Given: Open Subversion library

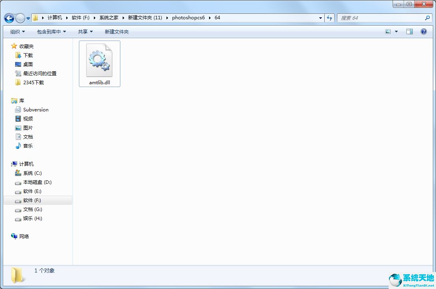Looking at the screenshot, I should point(36,109).
